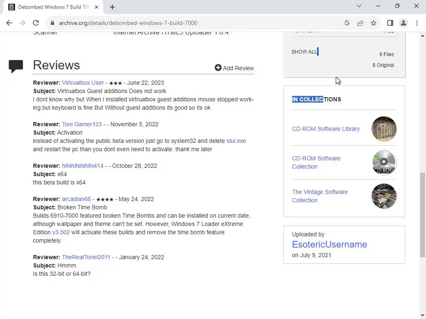Follow the slui.exe link
This screenshot has height=319, width=426.
pos(236,141)
